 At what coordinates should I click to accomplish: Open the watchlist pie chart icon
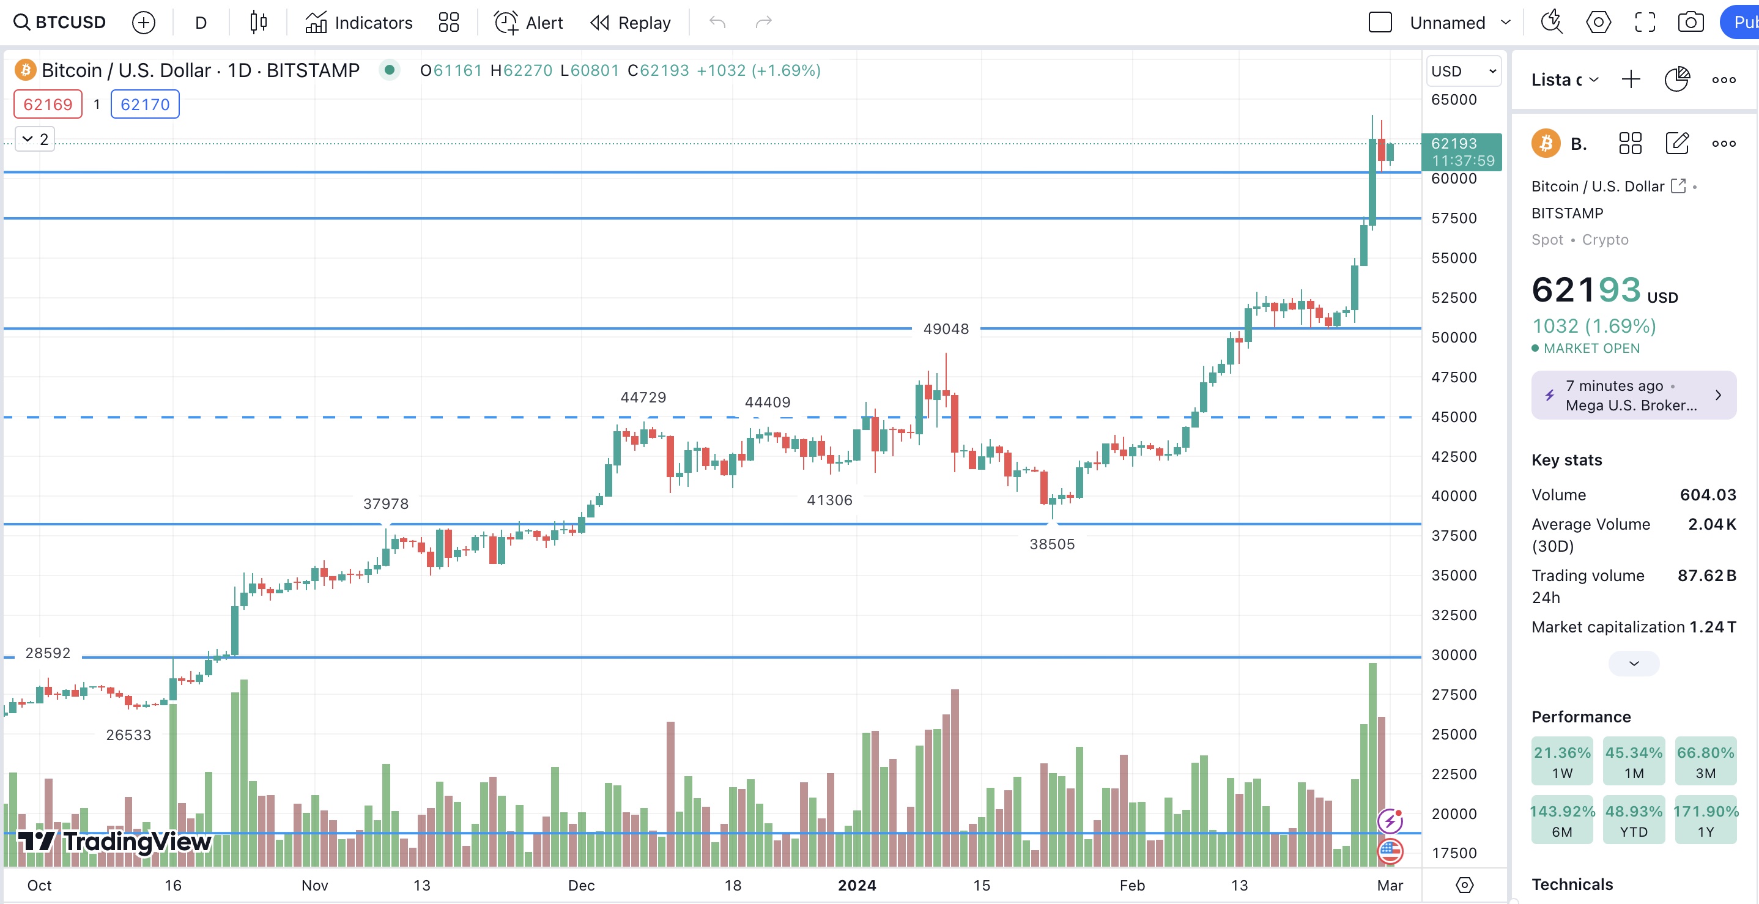pyautogui.click(x=1676, y=80)
